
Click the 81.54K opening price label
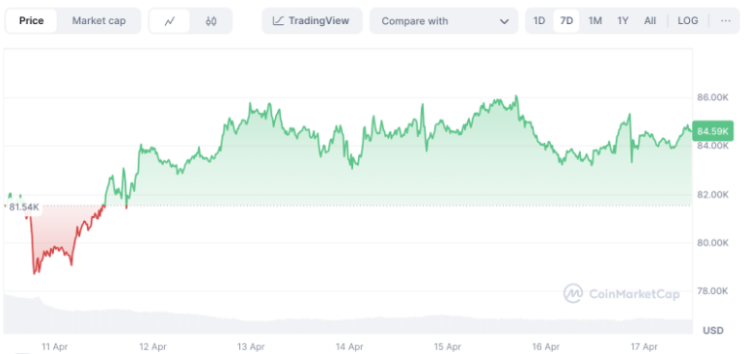tap(24, 207)
